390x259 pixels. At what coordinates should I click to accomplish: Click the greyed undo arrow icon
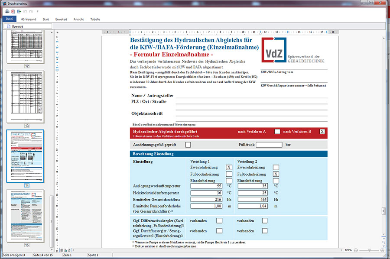click(x=25, y=11)
